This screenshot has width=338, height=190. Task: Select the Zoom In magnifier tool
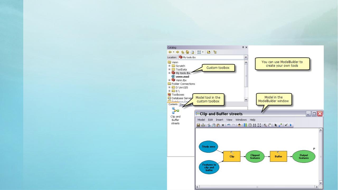tap(265, 125)
